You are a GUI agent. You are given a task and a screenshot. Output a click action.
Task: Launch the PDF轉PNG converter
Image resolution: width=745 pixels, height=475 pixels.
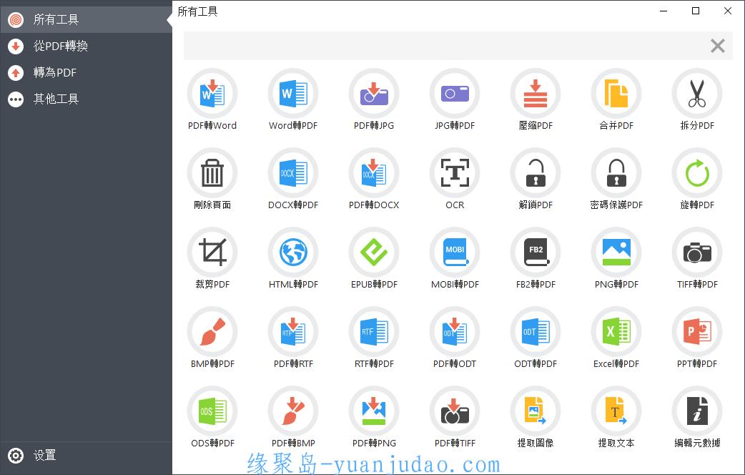374,411
